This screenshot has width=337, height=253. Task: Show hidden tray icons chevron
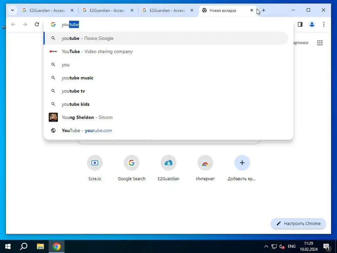click(x=266, y=246)
